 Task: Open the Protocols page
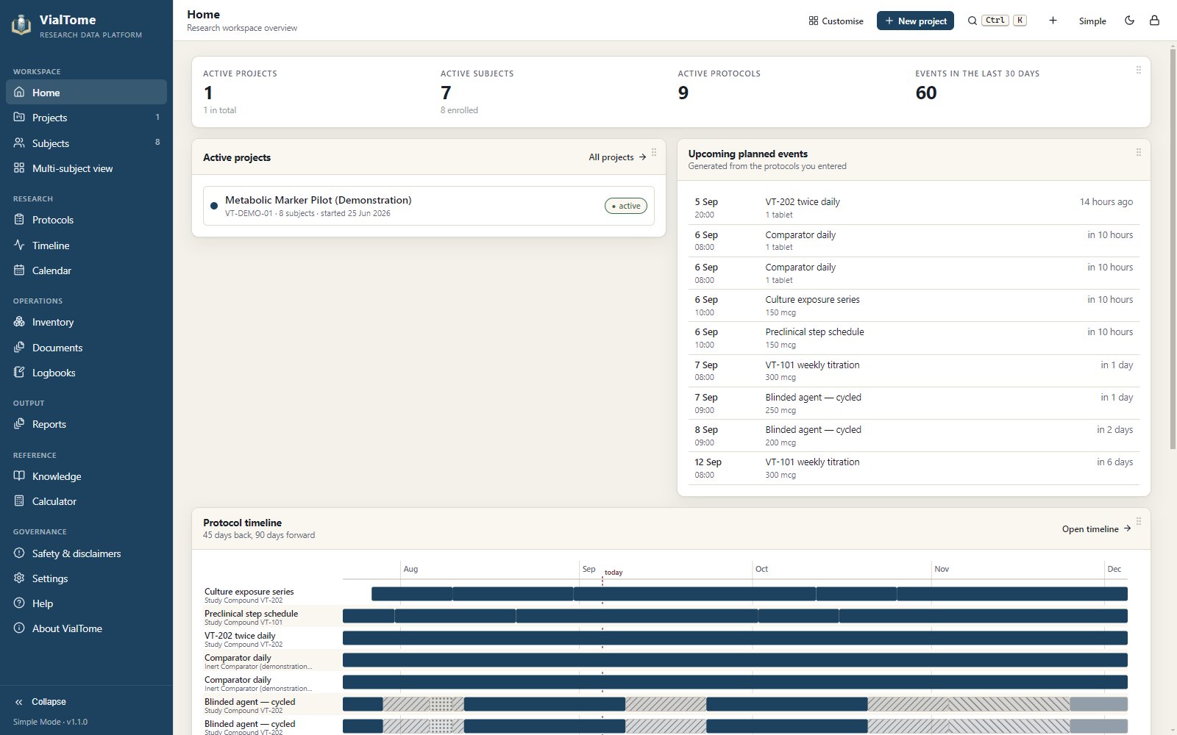pos(86,220)
